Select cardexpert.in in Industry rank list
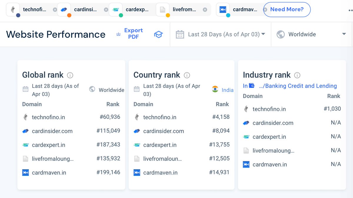This screenshot has height=198, width=353. click(269, 137)
